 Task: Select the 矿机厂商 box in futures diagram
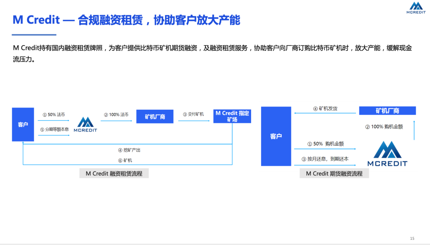(387, 111)
